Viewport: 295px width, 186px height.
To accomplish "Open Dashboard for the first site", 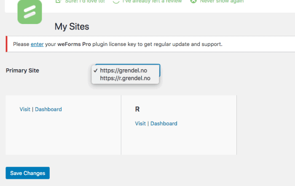I will 48,109.
